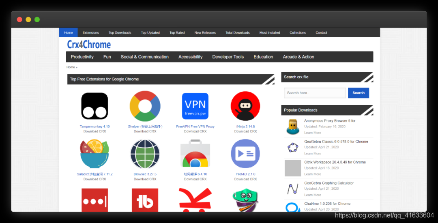Open the Browsec globe icon

(x=145, y=154)
